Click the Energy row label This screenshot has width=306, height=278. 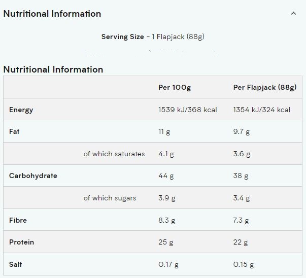pos(21,110)
